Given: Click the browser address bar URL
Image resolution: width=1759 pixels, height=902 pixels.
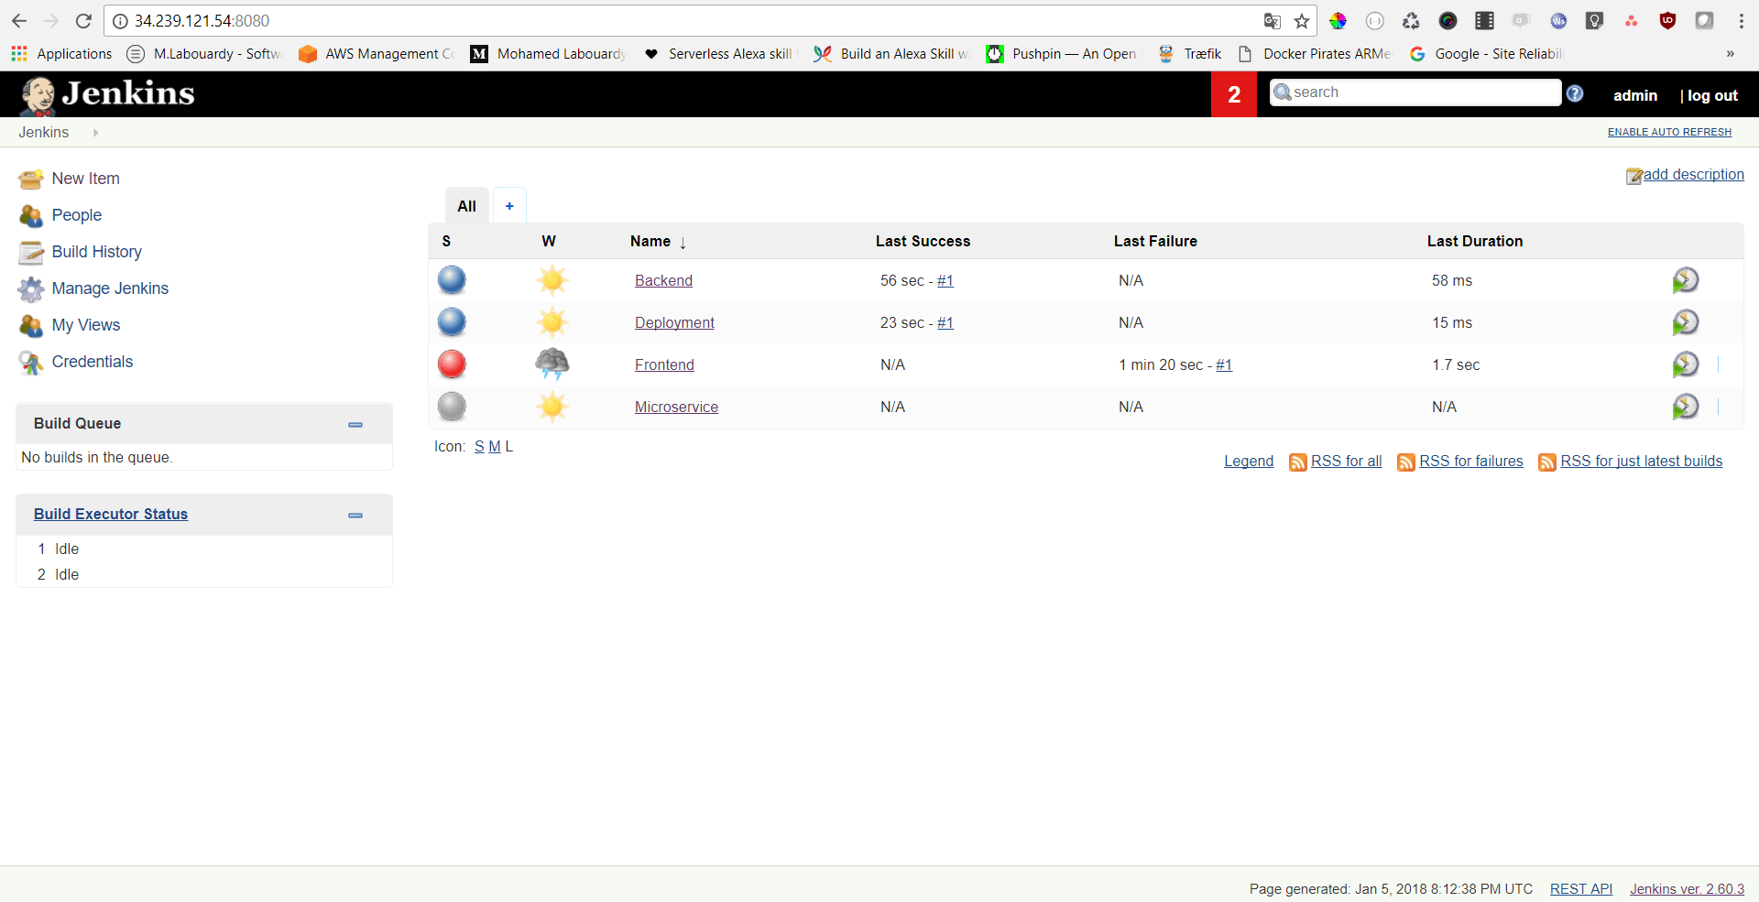Looking at the screenshot, I should pyautogui.click(x=202, y=21).
